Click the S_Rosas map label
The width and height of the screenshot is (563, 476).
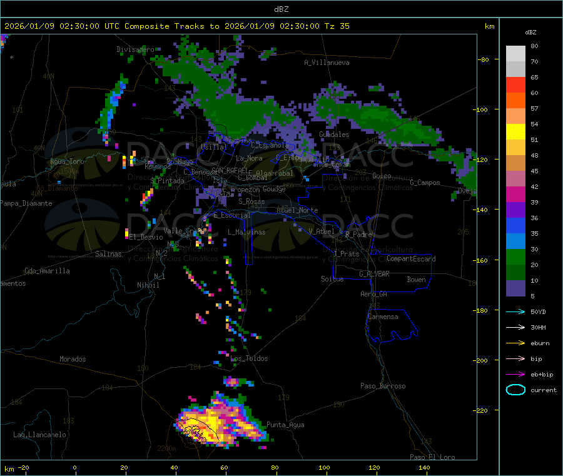click(x=251, y=201)
